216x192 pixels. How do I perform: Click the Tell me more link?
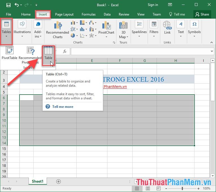click(63, 107)
